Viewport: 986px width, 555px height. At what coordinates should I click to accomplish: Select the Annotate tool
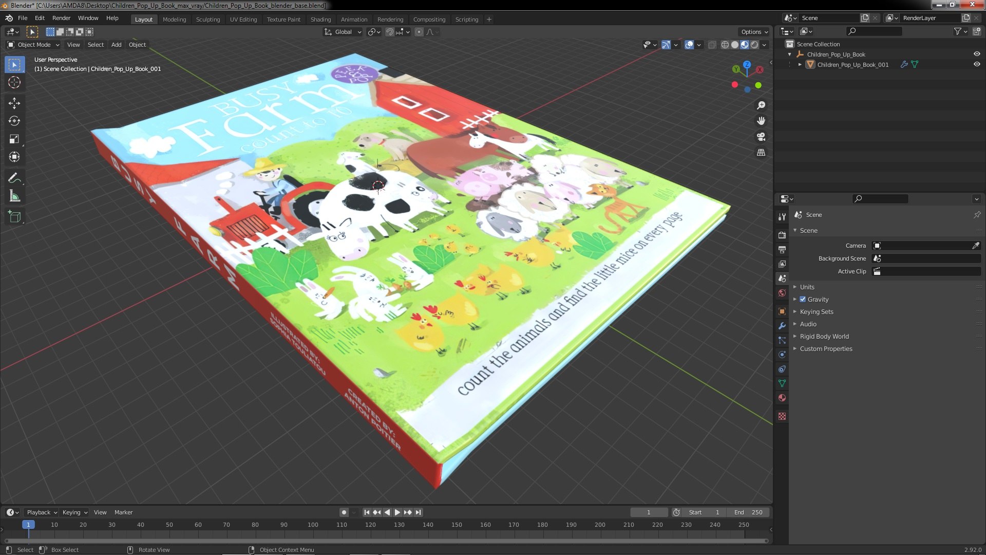(14, 178)
